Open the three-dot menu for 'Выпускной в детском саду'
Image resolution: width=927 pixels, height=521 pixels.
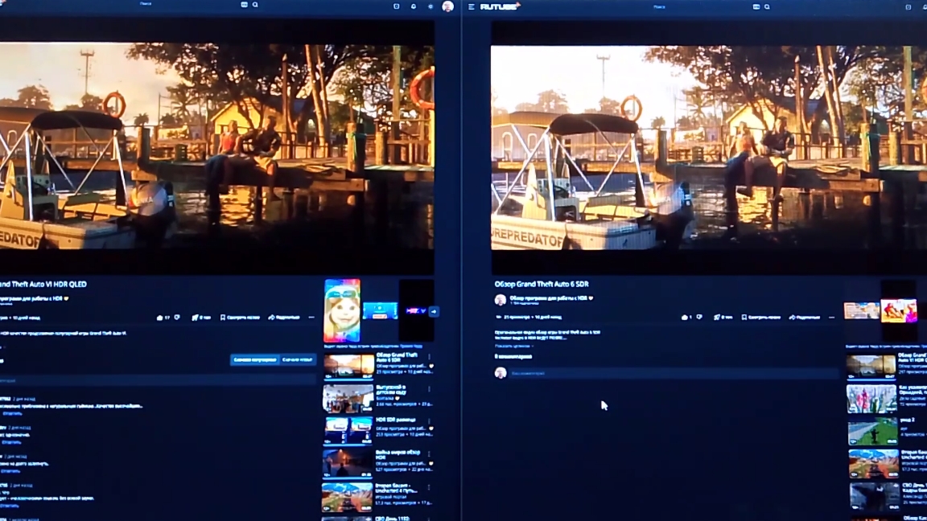click(x=430, y=388)
